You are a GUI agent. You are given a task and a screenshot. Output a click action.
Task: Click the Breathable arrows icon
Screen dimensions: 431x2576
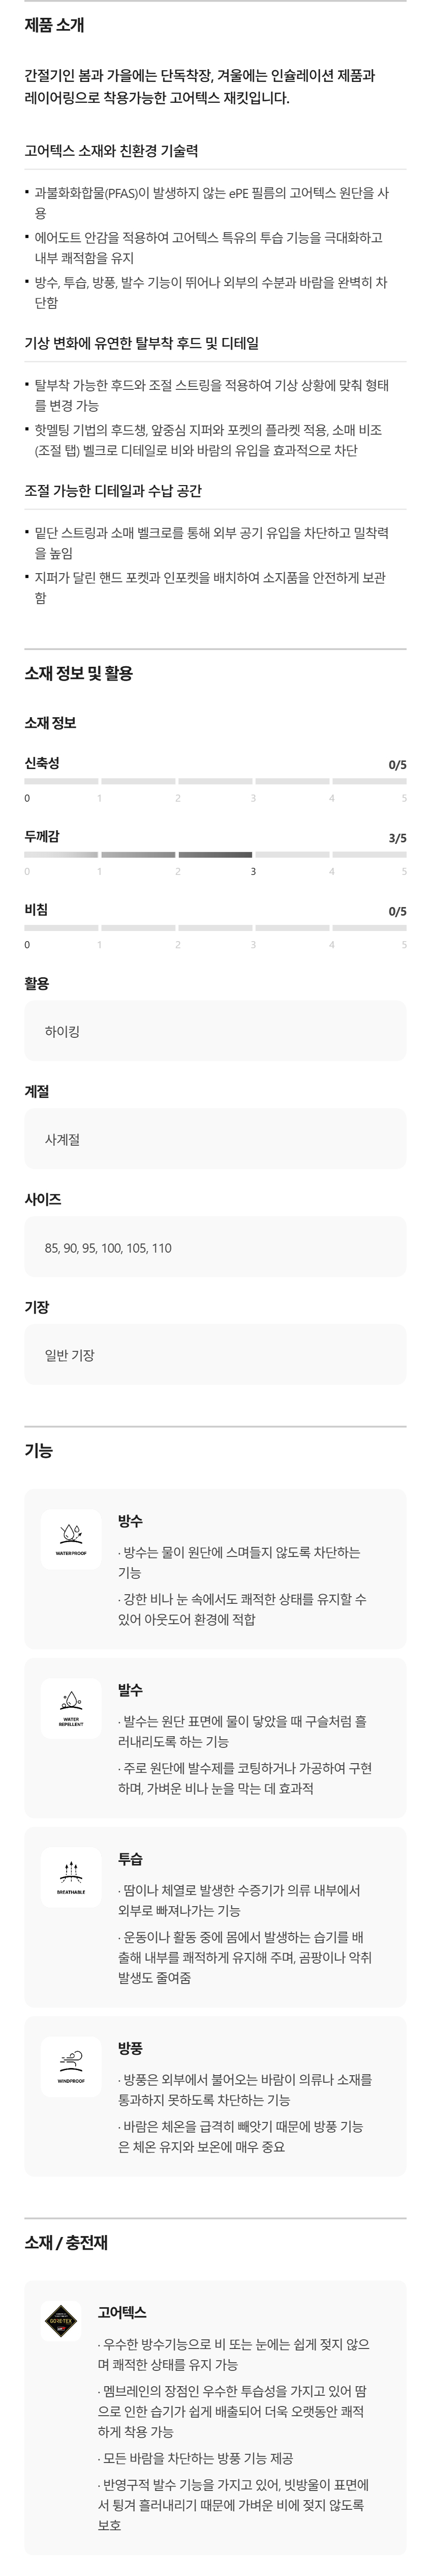pos(71,1876)
